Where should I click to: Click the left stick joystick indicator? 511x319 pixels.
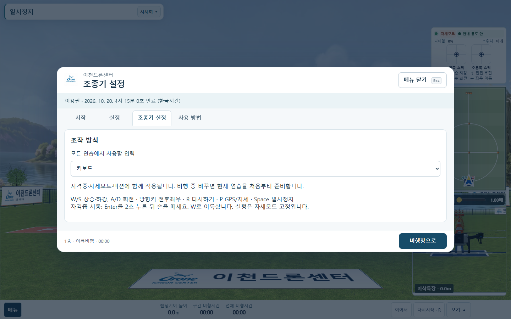click(456, 55)
